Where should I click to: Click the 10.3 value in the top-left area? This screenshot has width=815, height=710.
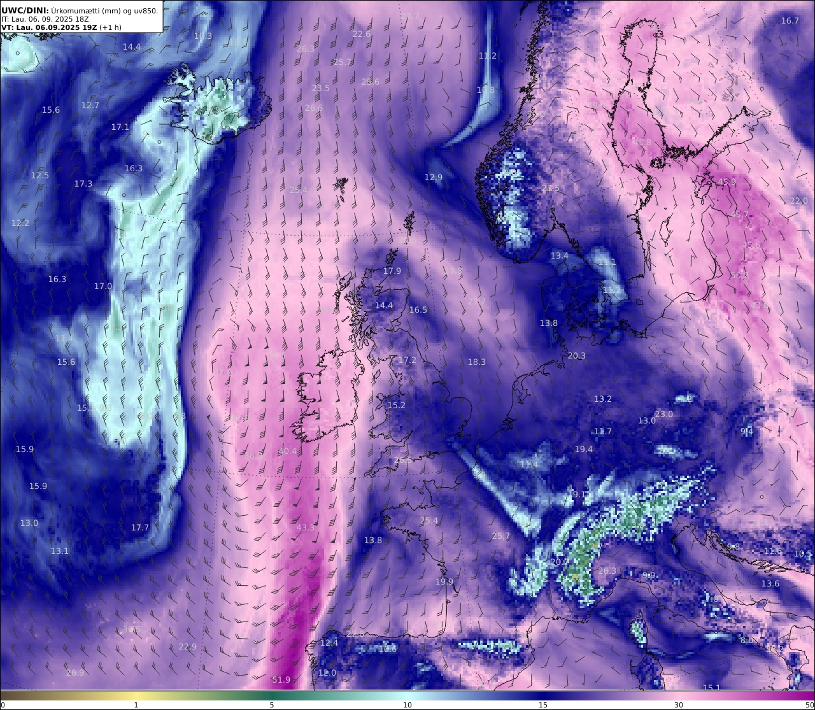coord(203,36)
